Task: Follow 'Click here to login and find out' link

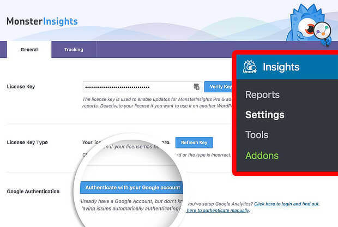Action: tap(286, 204)
